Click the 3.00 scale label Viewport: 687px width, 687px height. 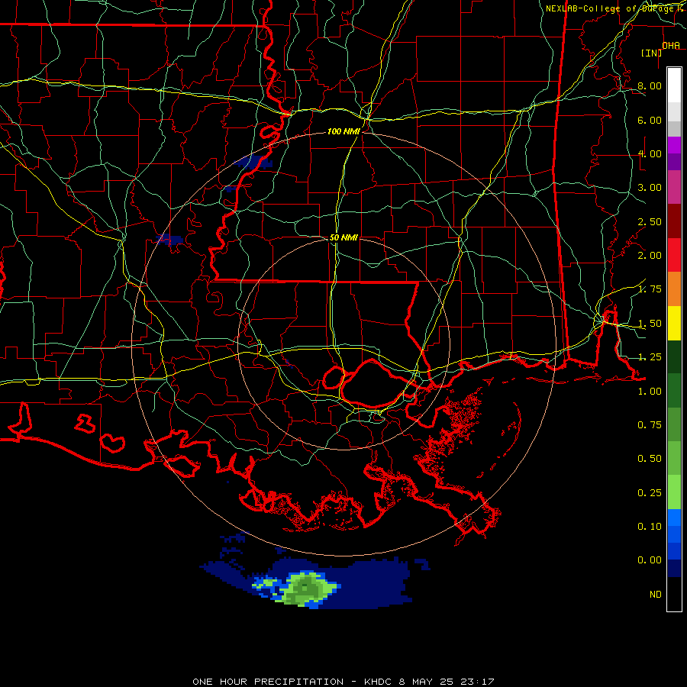pos(650,188)
